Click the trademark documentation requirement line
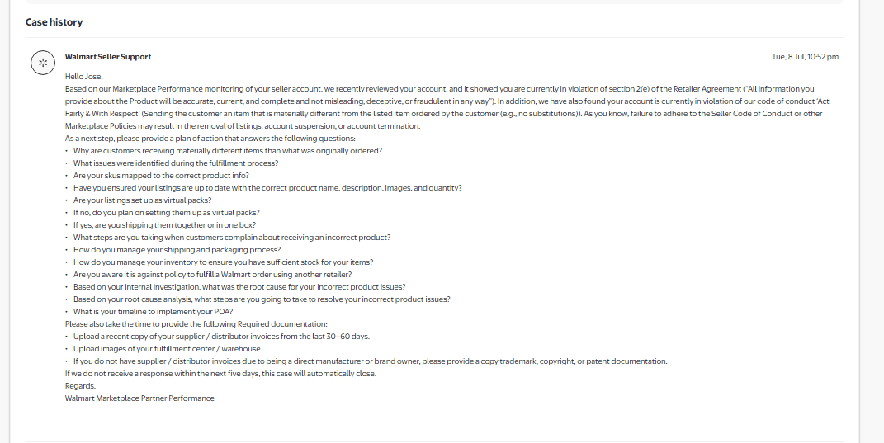Viewport: 884px width, 443px height. tap(370, 361)
